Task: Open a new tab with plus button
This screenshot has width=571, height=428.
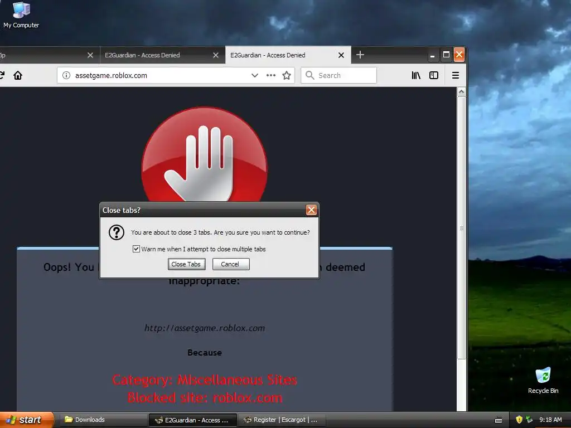Action: 360,55
